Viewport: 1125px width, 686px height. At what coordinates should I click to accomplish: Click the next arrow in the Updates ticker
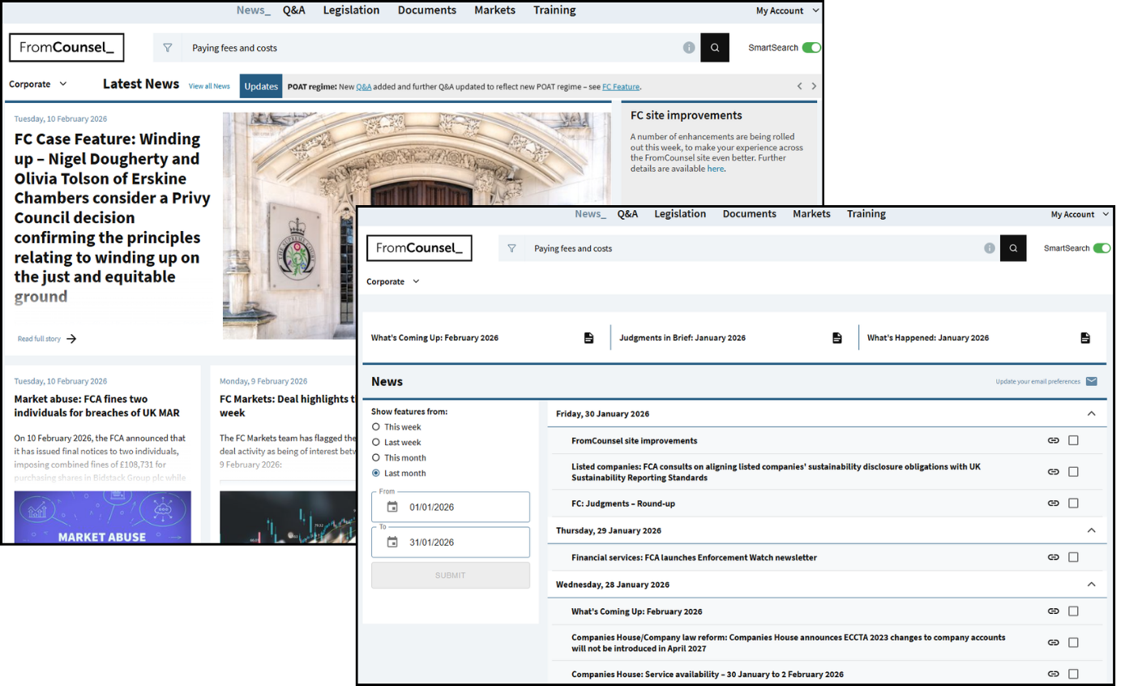(814, 86)
